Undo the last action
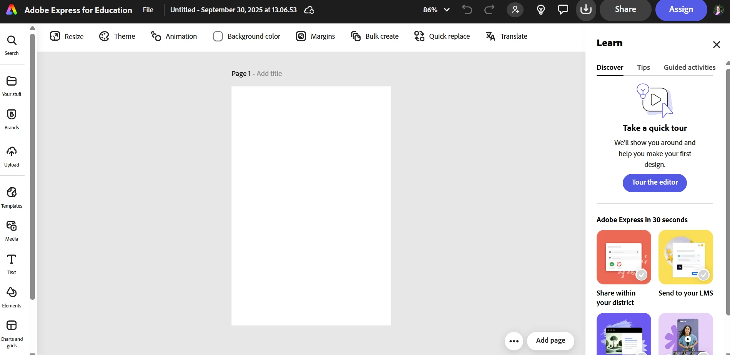The height and width of the screenshot is (355, 730). pos(467,10)
